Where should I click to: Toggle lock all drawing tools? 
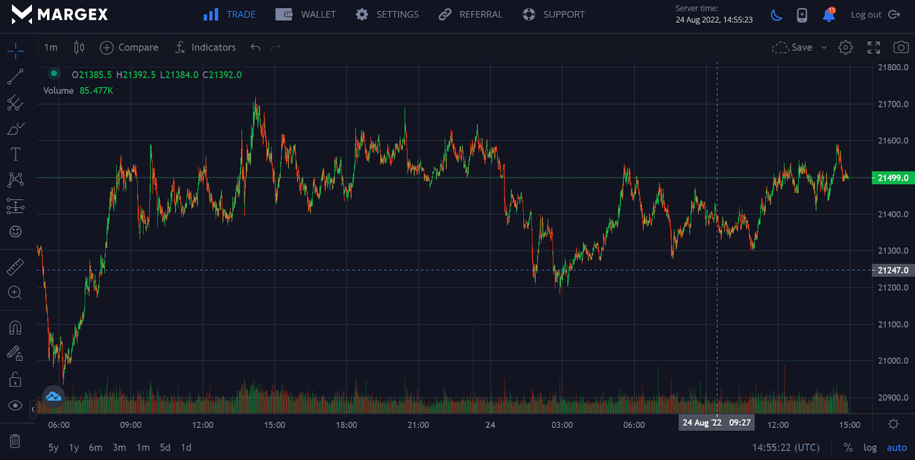[15, 379]
